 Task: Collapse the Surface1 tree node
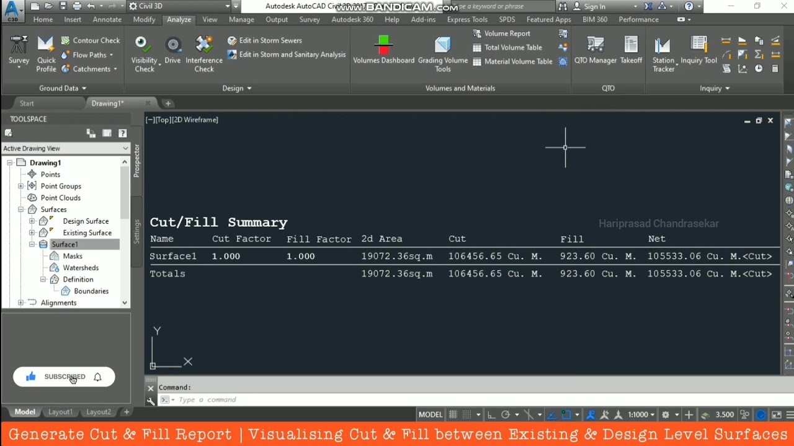coord(32,245)
